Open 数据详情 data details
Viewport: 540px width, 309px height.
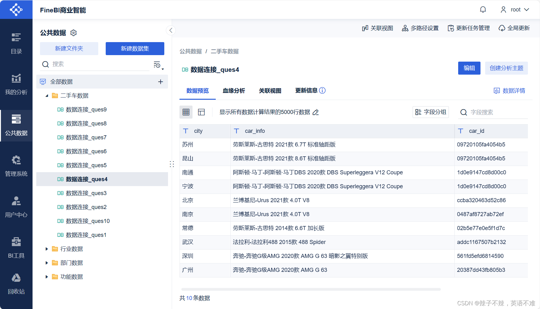pos(510,91)
